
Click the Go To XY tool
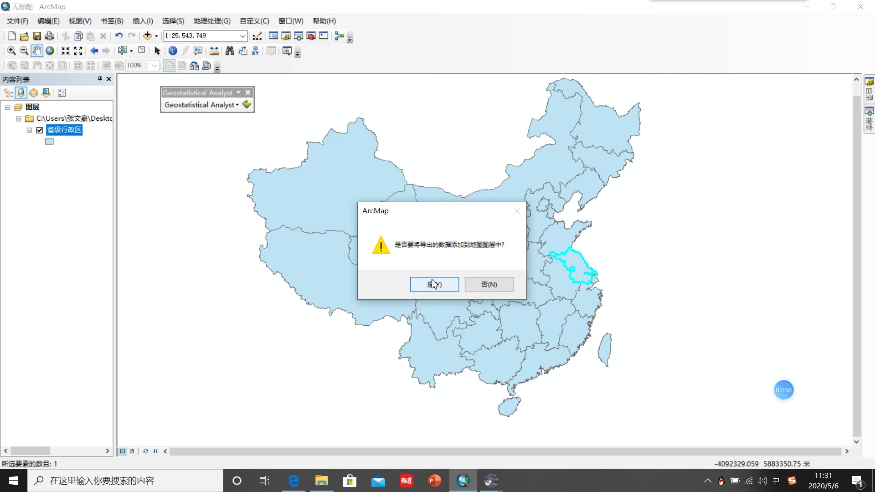click(x=255, y=51)
